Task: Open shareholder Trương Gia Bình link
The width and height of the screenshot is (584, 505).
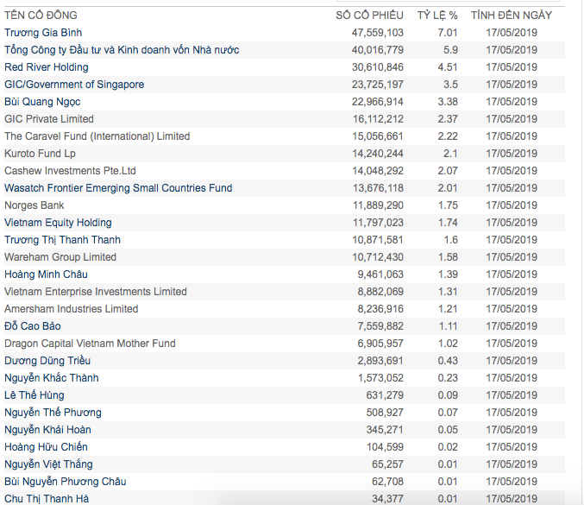Action: tap(43, 33)
